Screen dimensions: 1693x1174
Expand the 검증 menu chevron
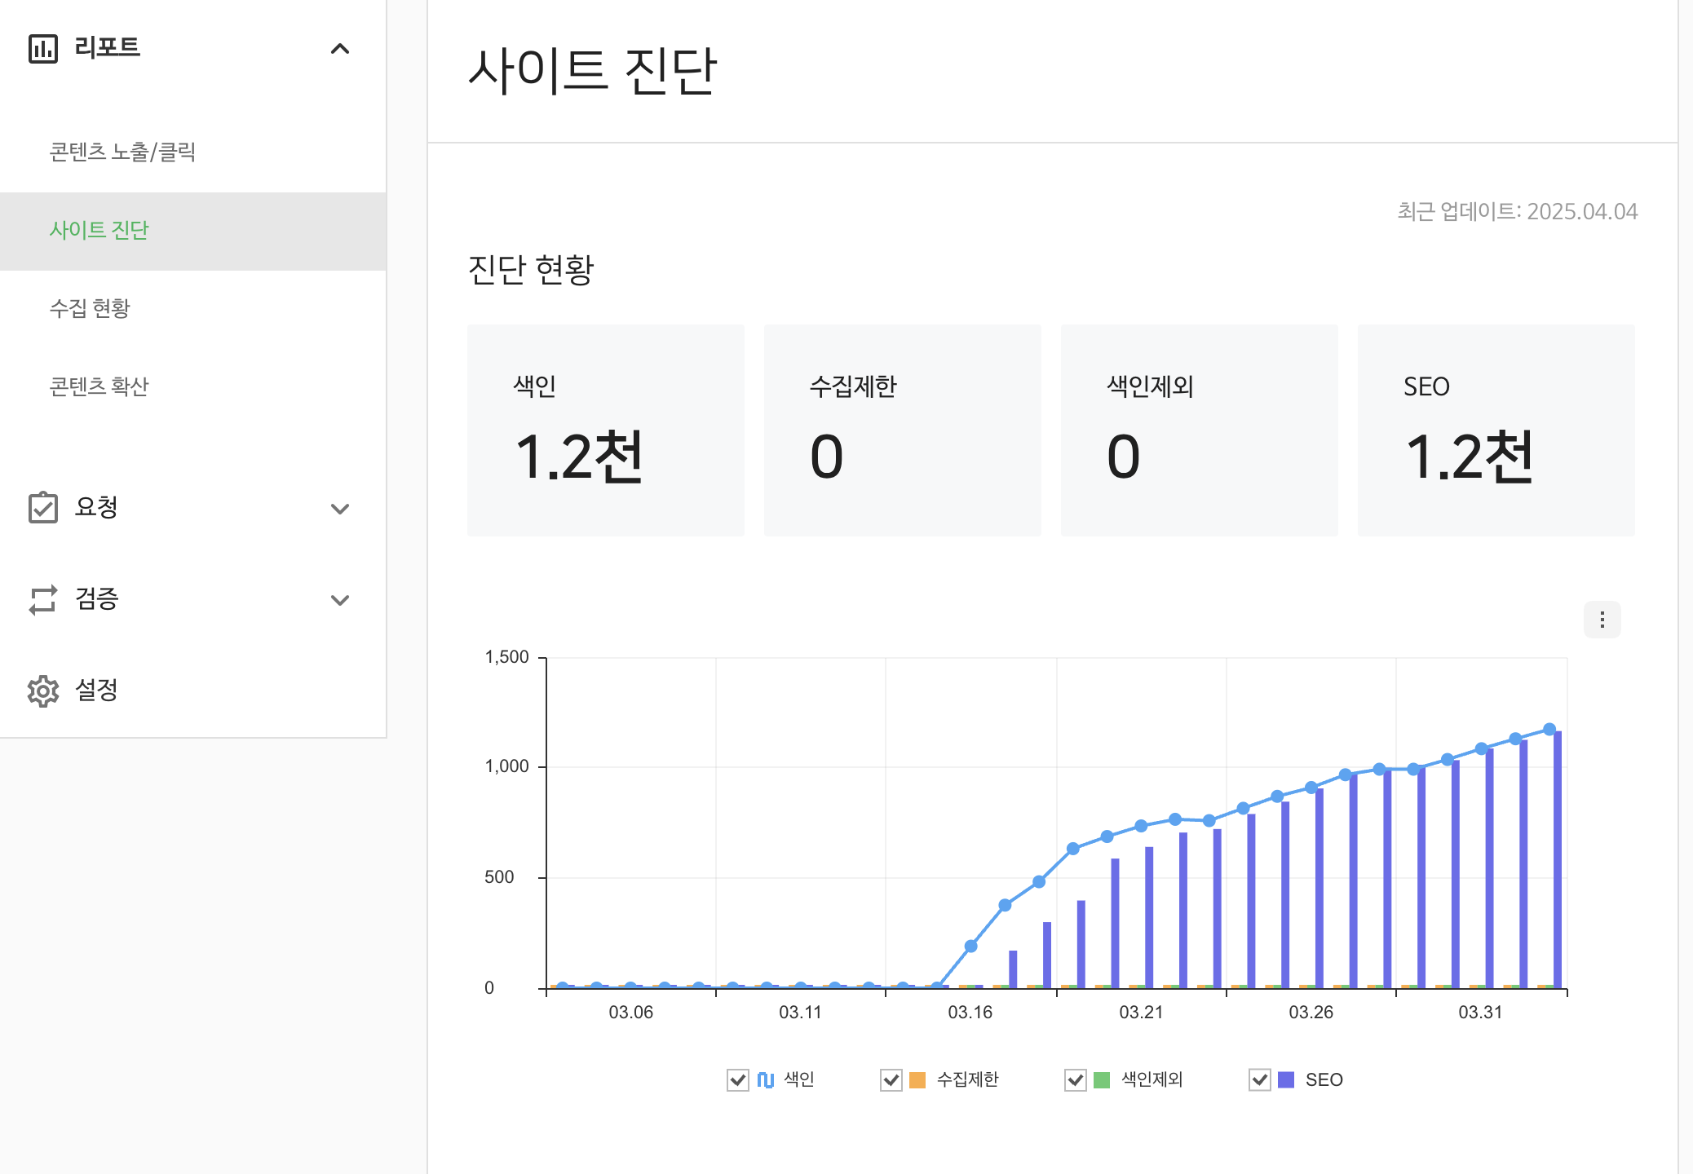point(340,600)
